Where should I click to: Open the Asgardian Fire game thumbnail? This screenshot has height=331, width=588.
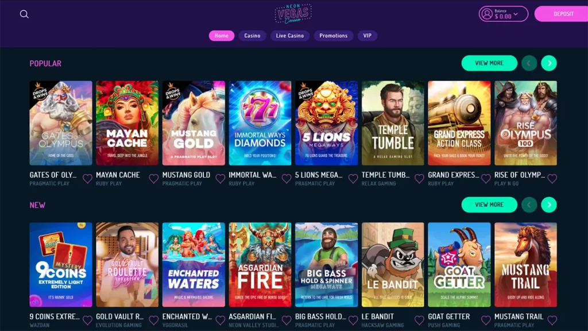pyautogui.click(x=260, y=264)
